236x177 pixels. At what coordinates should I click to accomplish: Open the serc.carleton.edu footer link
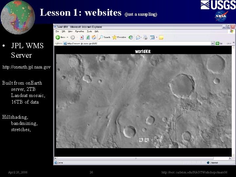click(x=194, y=172)
